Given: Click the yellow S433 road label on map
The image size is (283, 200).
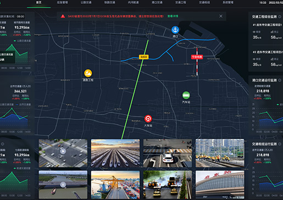Looking at the screenshot, I should tap(143, 57).
